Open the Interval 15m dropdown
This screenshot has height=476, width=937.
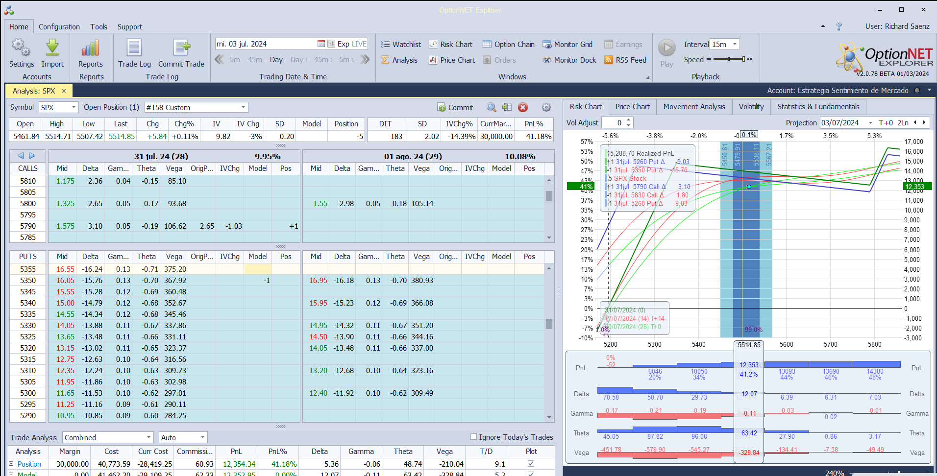(x=735, y=44)
